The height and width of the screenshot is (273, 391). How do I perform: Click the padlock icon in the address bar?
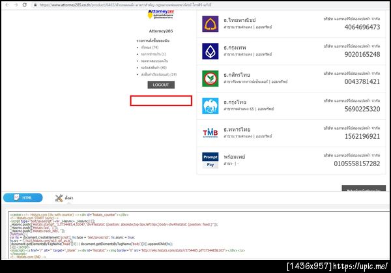pos(35,5)
